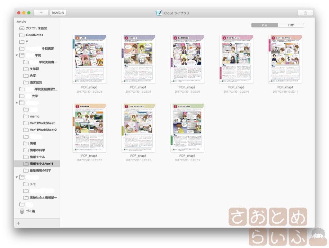This screenshot has height=248, width=329.
Task: Open the PDF_chap2 document thumbnail
Action: (x=187, y=59)
